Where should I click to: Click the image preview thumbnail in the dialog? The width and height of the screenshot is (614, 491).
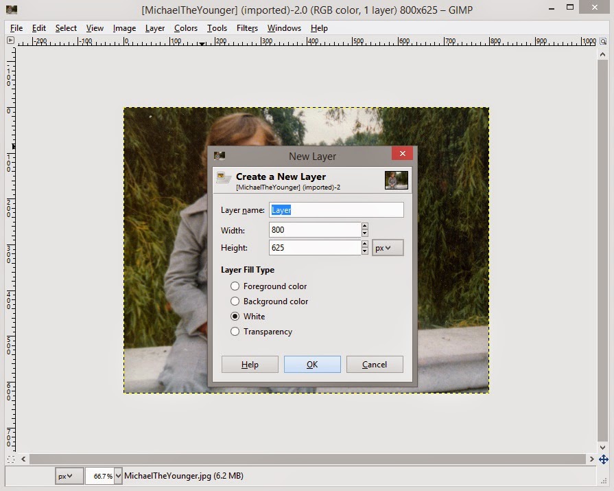(x=396, y=180)
